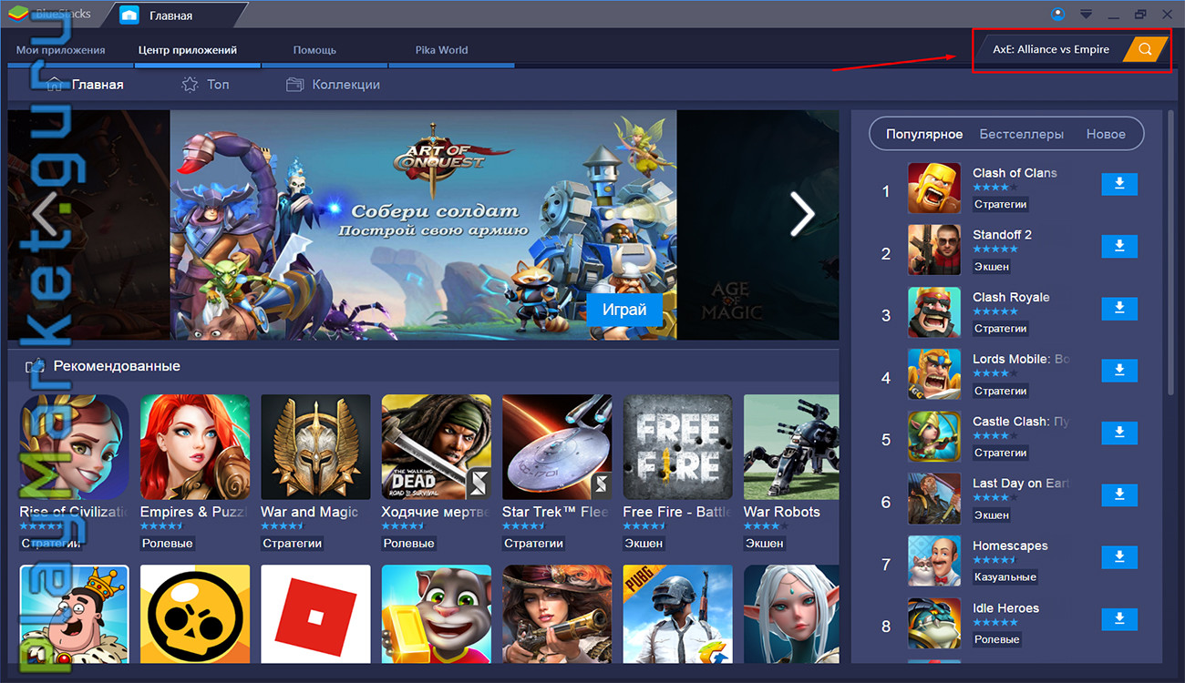Open the King character game icon
Viewport: 1185px width, 683px height.
[75, 614]
